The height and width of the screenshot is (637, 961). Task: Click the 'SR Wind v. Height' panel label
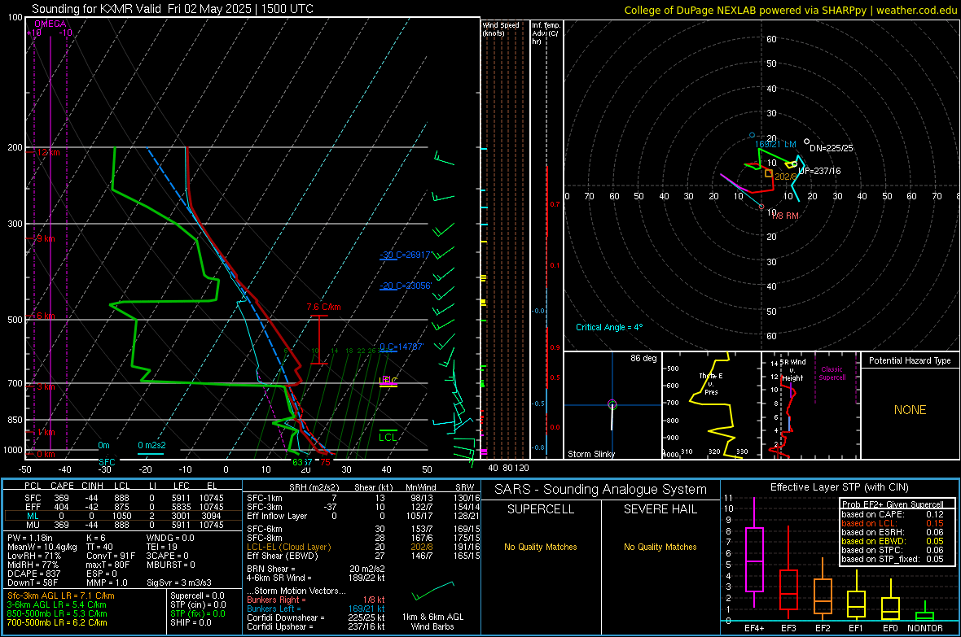[793, 370]
